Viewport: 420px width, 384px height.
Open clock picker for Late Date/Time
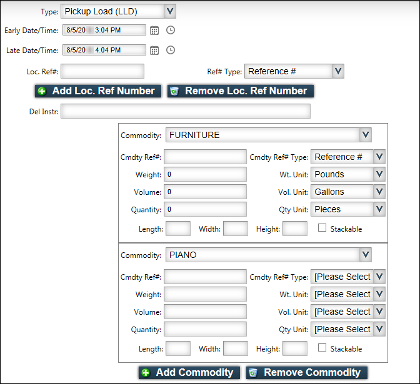tap(171, 50)
